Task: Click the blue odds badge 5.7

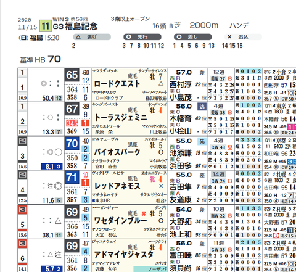Action: [x=52, y=269]
